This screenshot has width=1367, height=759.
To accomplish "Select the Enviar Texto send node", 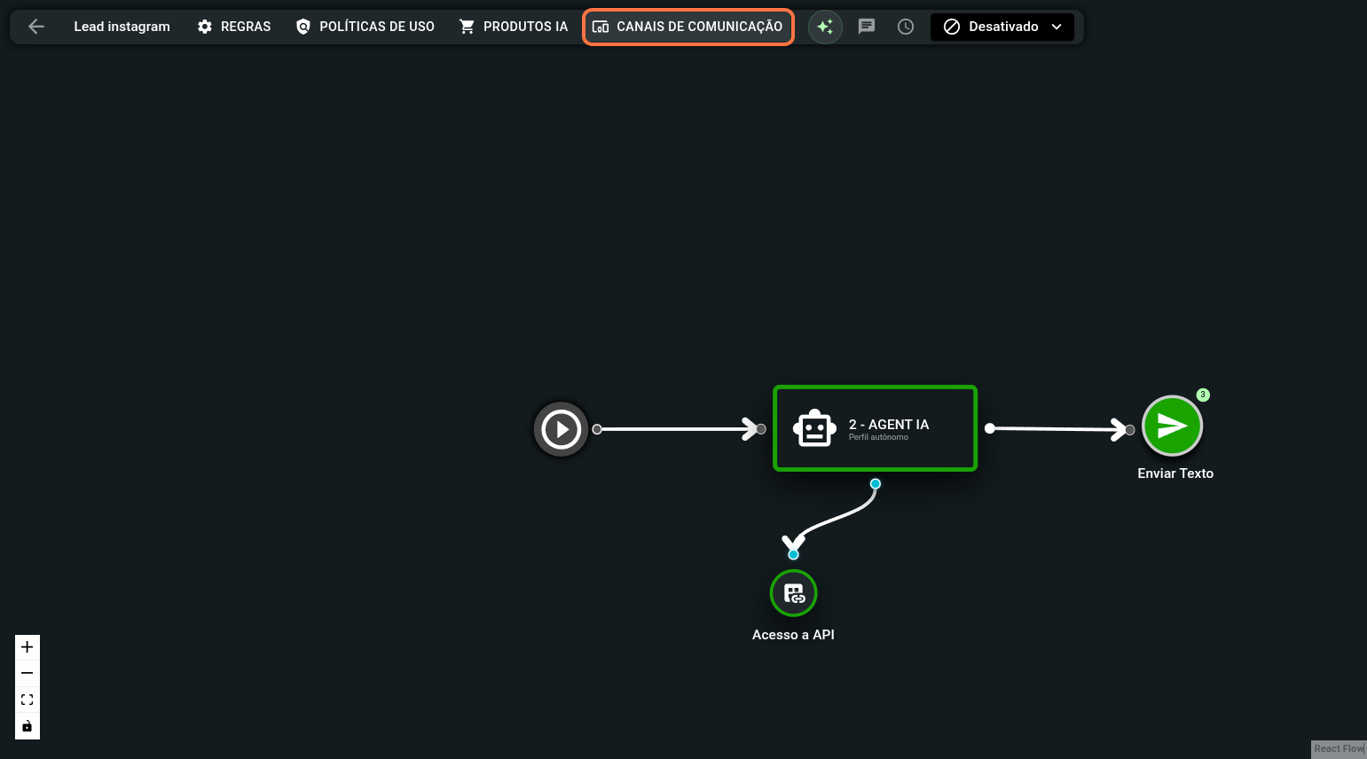I will (x=1172, y=426).
